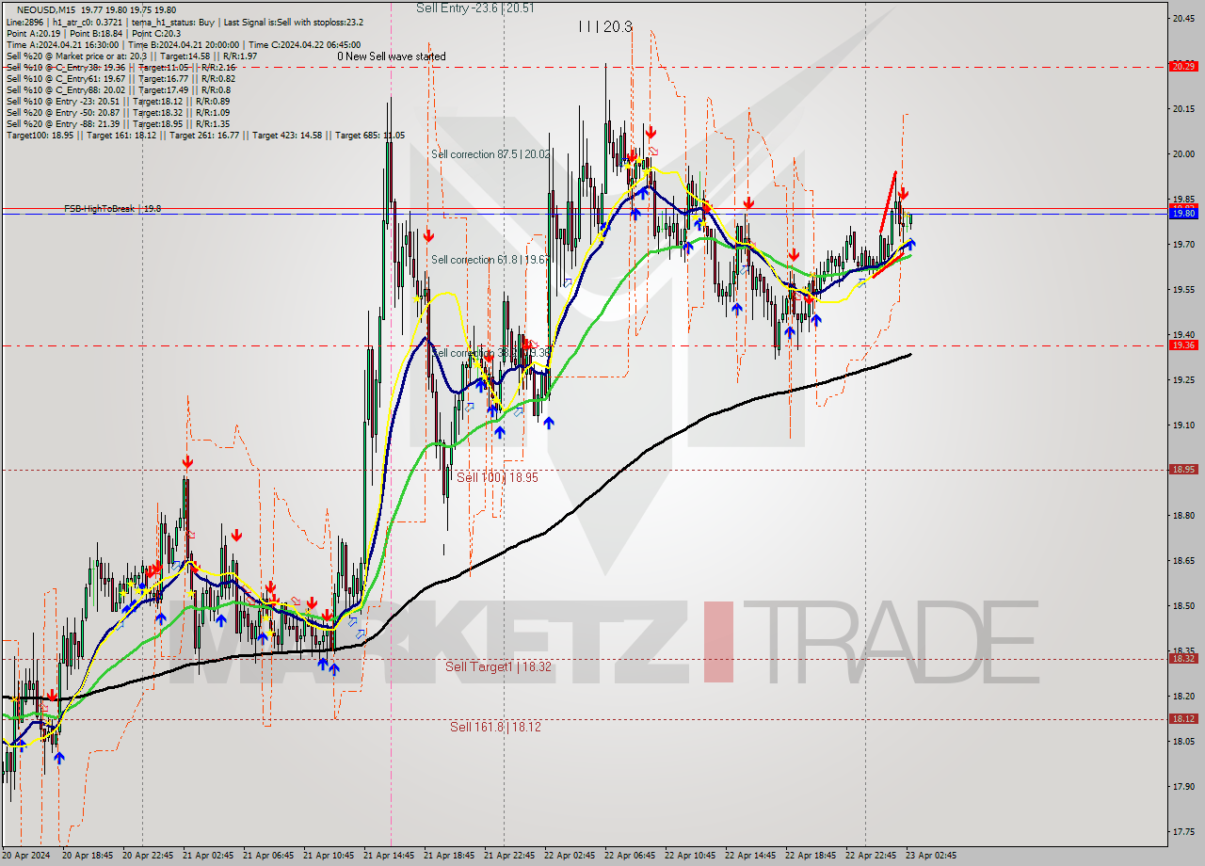Viewport: 1205px width, 866px height.
Task: Click the '22 Apr 22:45' time axis label
Action: [x=871, y=856]
